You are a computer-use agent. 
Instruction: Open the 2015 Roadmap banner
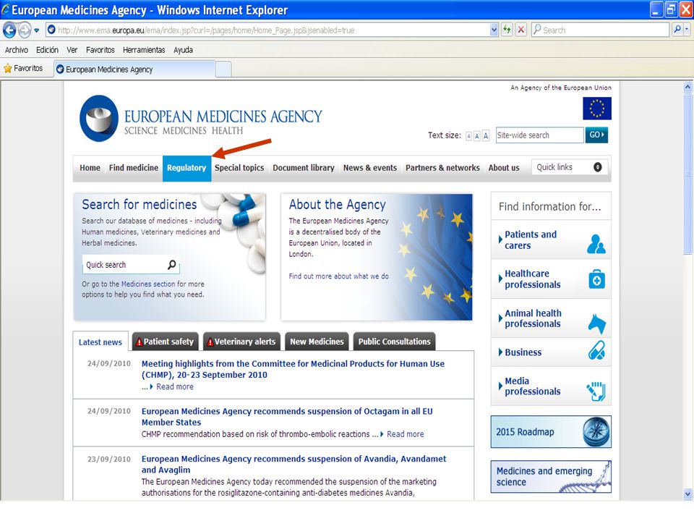tap(551, 431)
